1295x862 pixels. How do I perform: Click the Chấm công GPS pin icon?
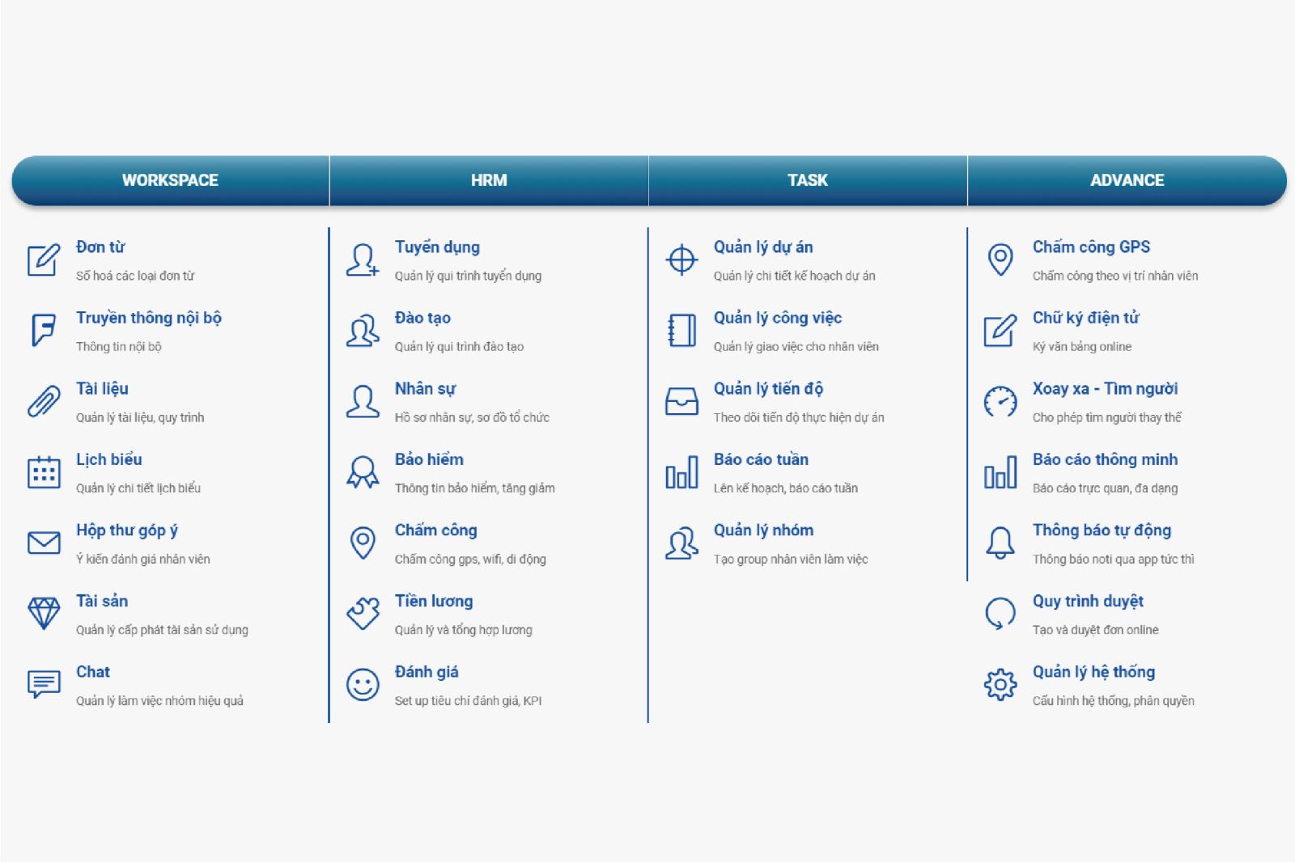[x=1000, y=260]
